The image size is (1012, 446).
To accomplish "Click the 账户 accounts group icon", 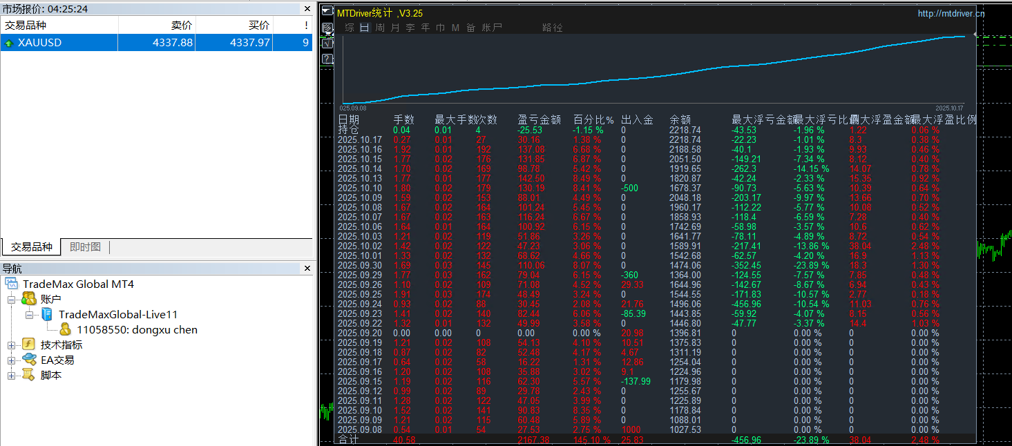I will (29, 299).
